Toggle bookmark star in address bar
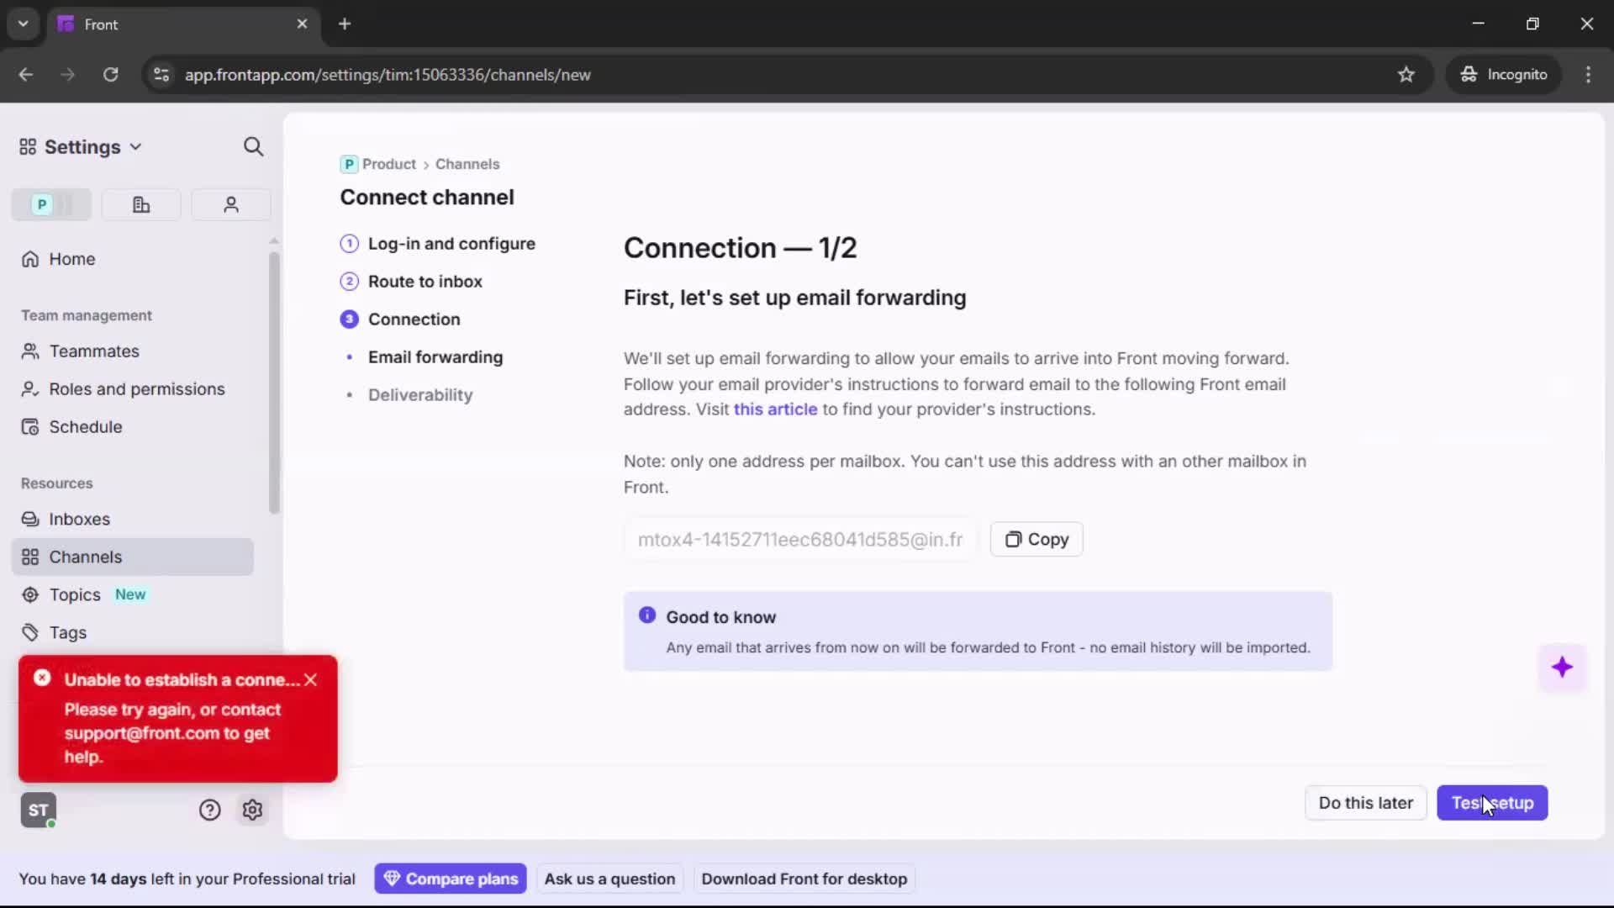This screenshot has width=1614, height=908. (1406, 75)
